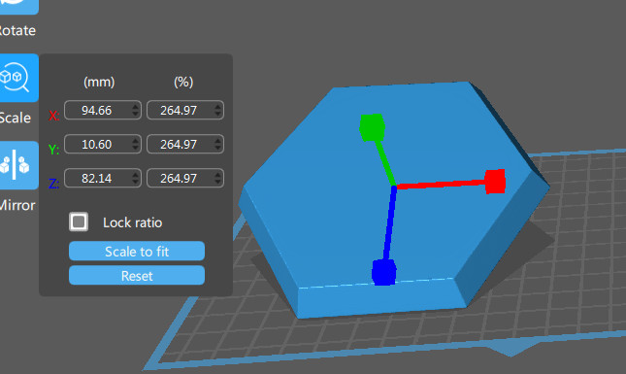Open the X mm spinner arrows
Image resolution: width=626 pixels, height=374 pixels.
[x=135, y=111]
